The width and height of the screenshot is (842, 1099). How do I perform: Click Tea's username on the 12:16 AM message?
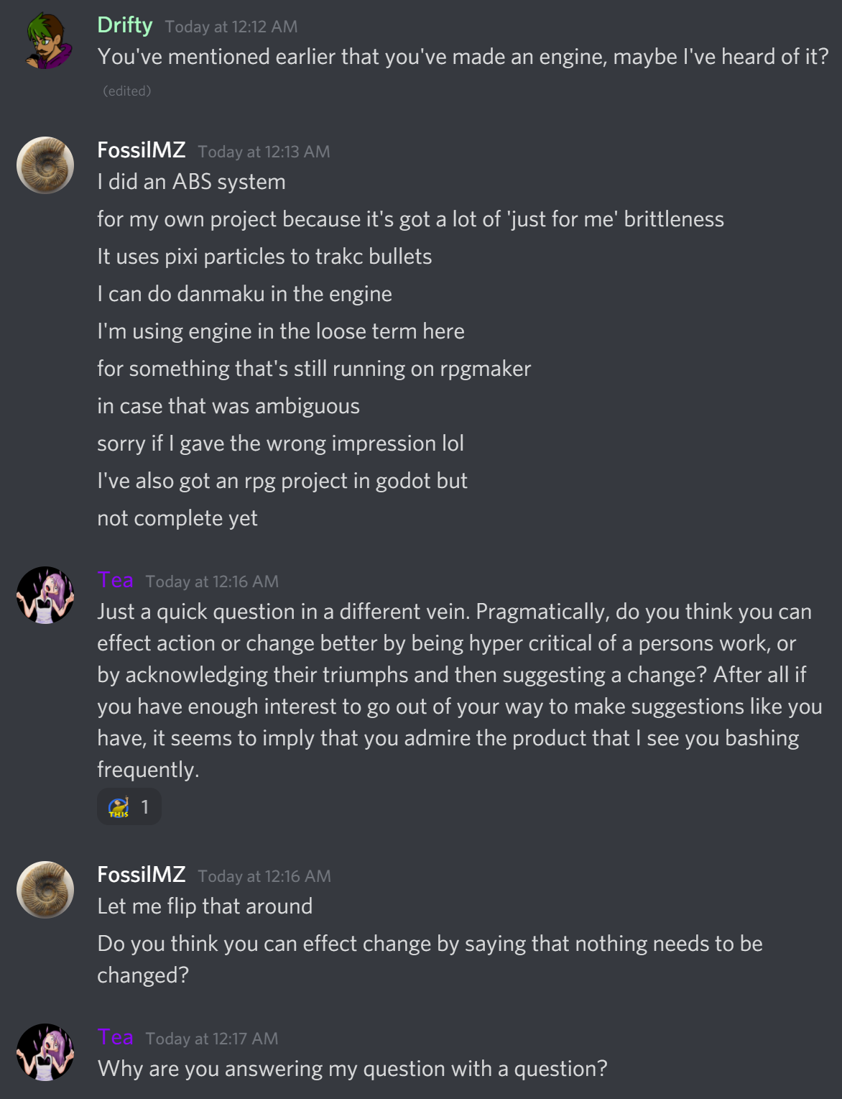pos(116,580)
